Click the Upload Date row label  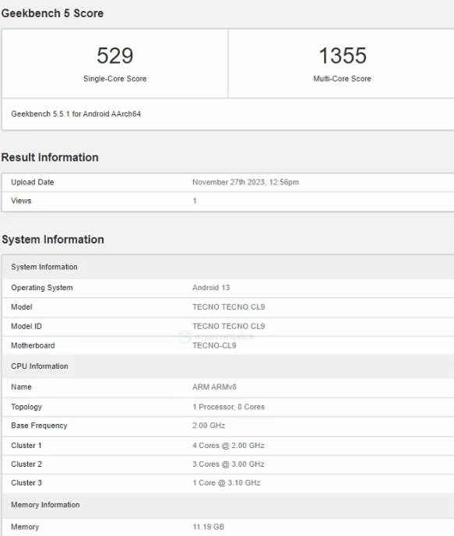(33, 182)
